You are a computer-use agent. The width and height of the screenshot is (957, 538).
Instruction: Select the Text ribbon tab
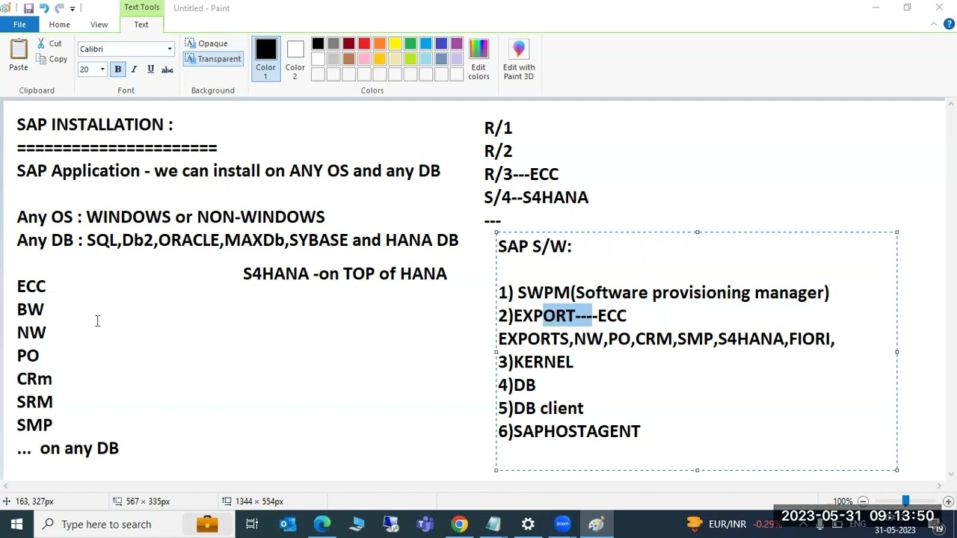pyautogui.click(x=141, y=25)
